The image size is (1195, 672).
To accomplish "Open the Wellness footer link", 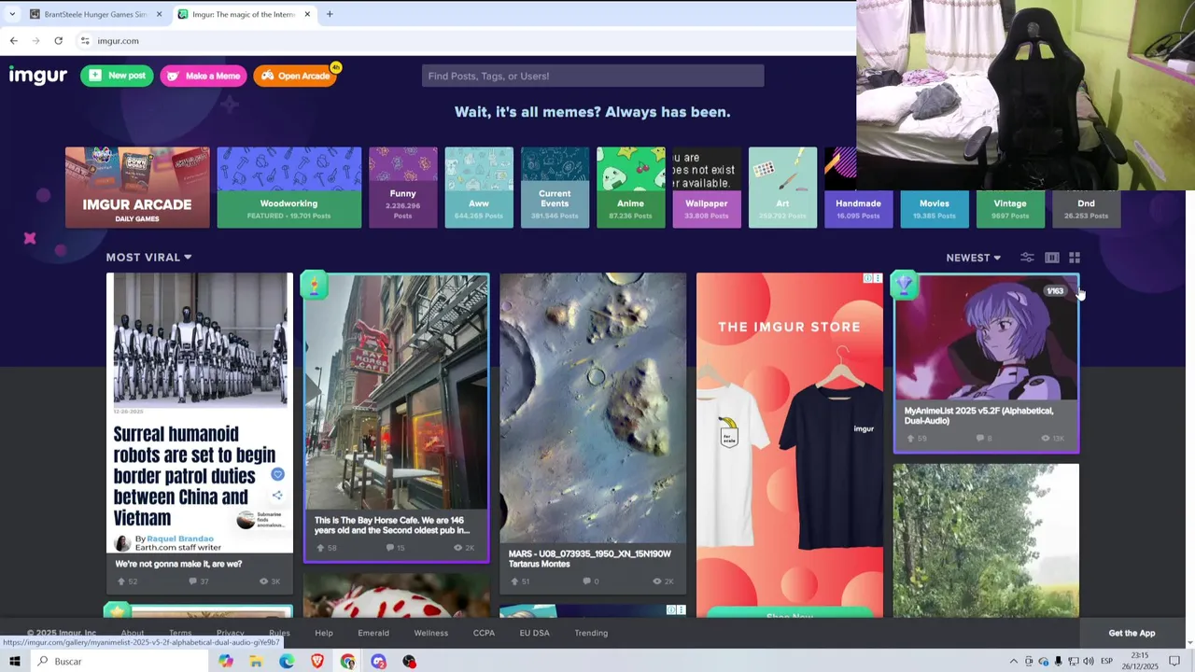I will click(431, 633).
